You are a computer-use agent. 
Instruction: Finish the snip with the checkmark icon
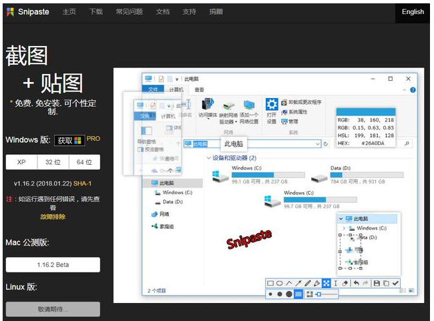pyautogui.click(x=395, y=283)
